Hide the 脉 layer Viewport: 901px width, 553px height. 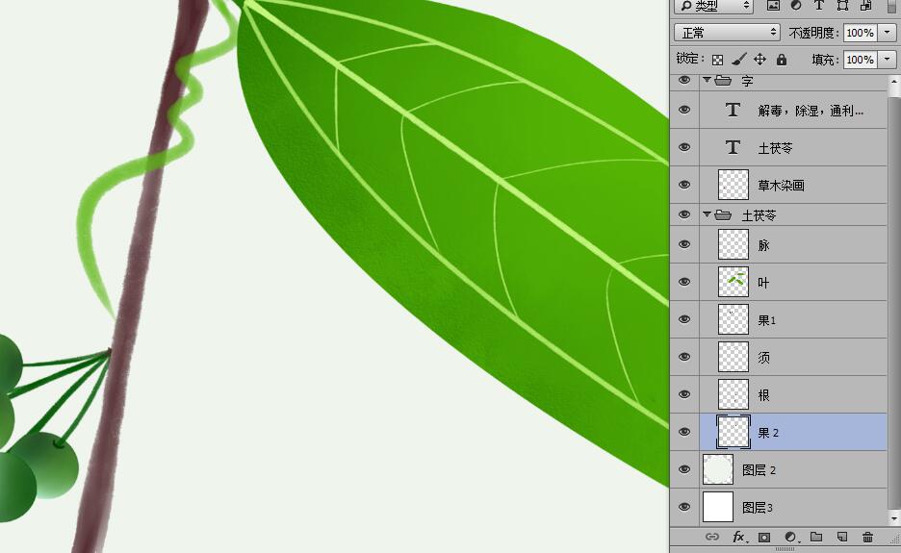pyautogui.click(x=684, y=244)
